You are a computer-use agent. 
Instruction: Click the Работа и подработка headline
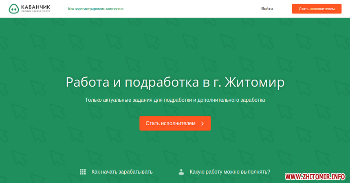[x=175, y=82]
